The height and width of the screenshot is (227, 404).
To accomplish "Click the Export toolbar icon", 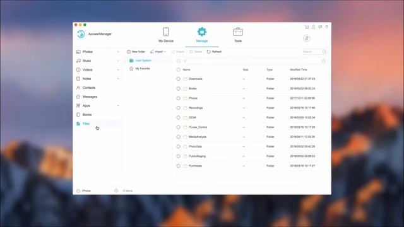I will [173, 52].
